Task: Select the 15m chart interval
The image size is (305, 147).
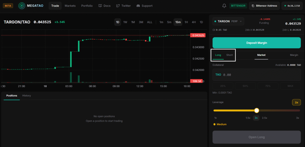Action: pyautogui.click(x=178, y=22)
